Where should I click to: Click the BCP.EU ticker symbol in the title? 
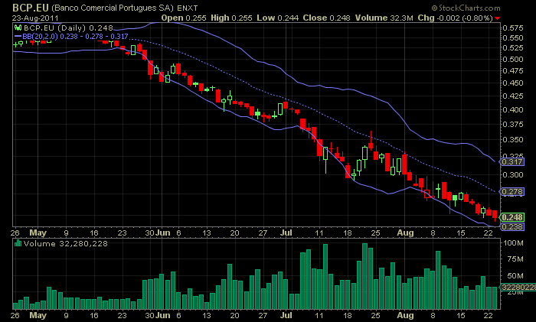31,8
